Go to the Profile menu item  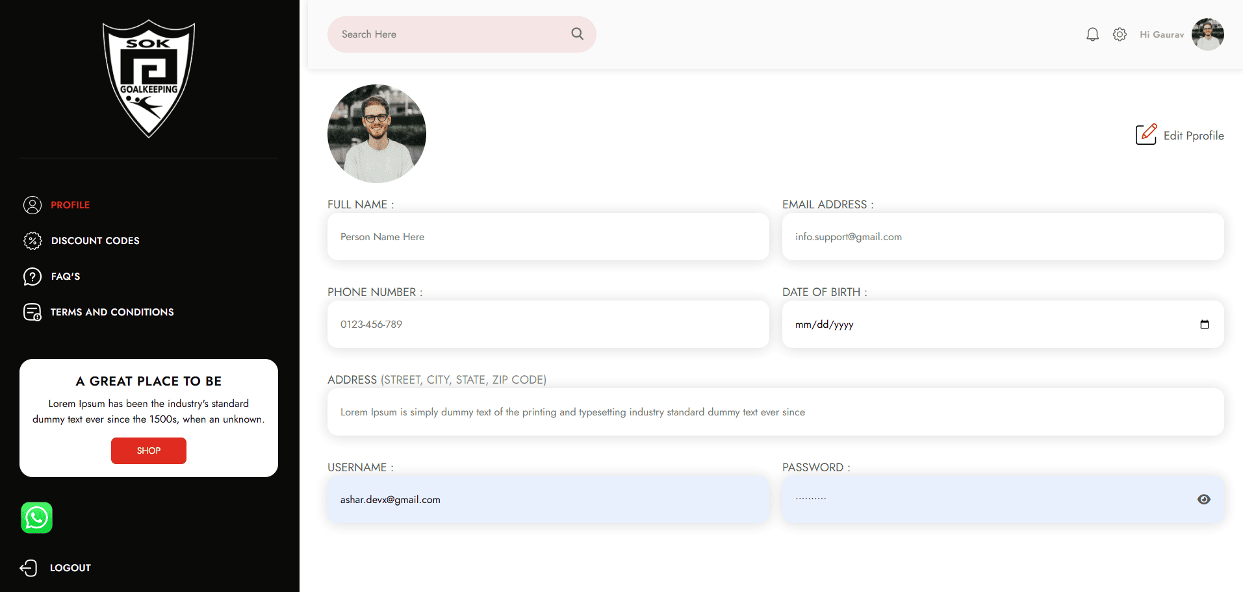click(x=70, y=205)
